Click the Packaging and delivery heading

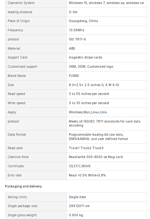pos(24,187)
